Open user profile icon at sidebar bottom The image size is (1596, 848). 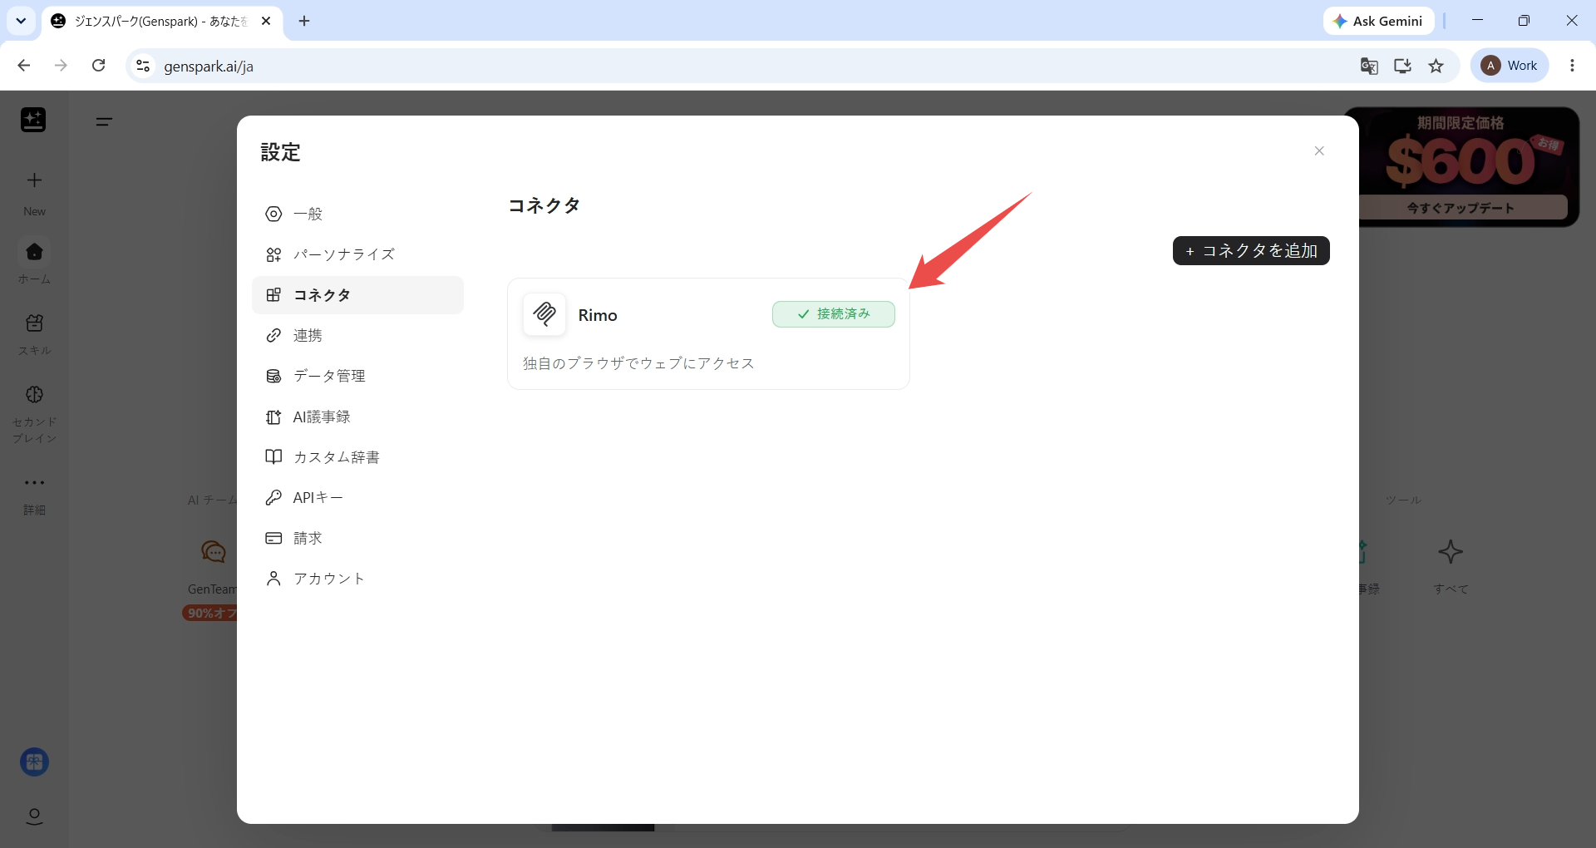click(x=34, y=816)
